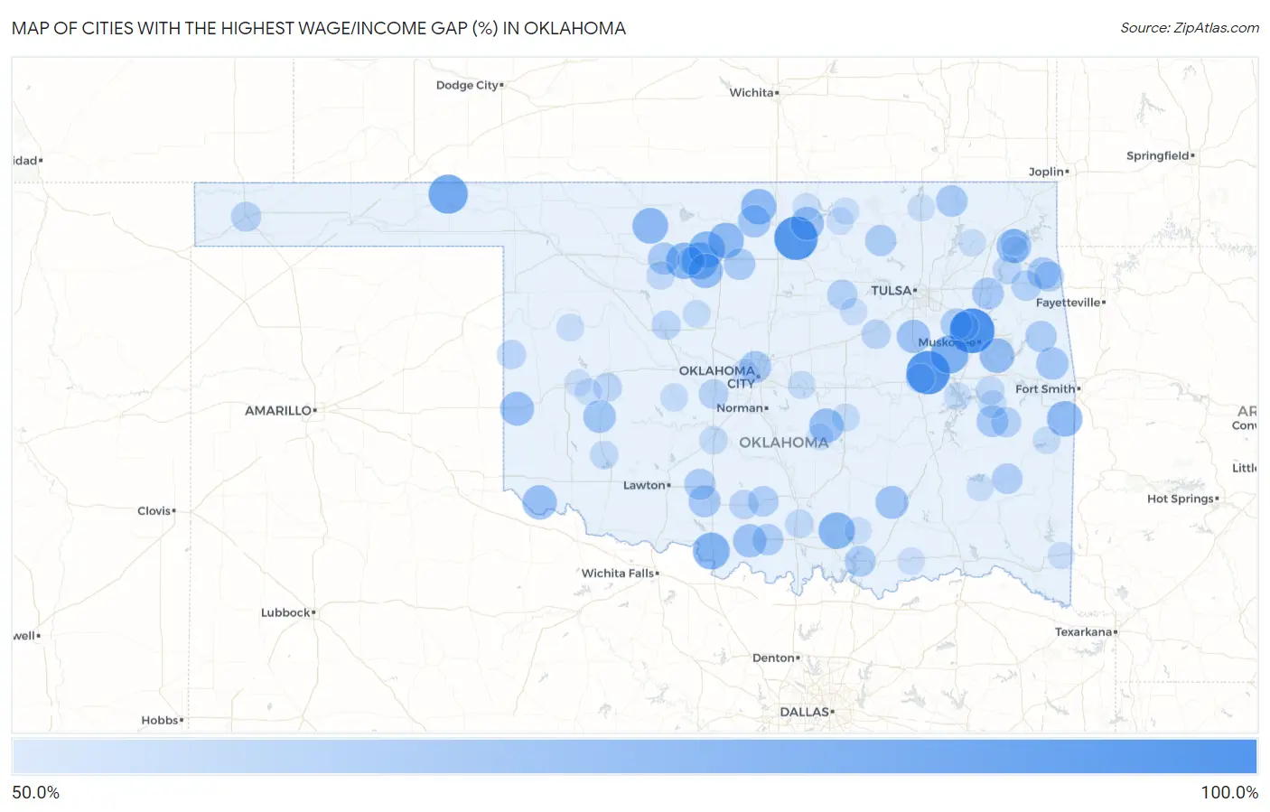
Task: Click the Wichita map label
Action: click(x=752, y=92)
